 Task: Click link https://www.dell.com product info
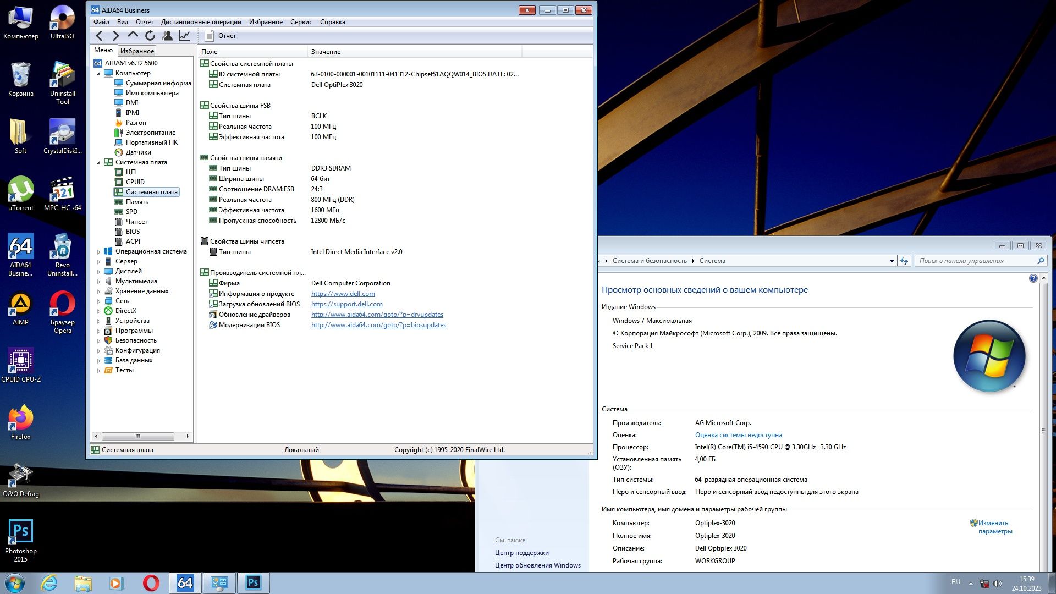click(342, 293)
